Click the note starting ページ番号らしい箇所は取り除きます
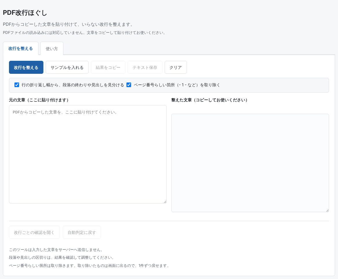 (x=89, y=266)
